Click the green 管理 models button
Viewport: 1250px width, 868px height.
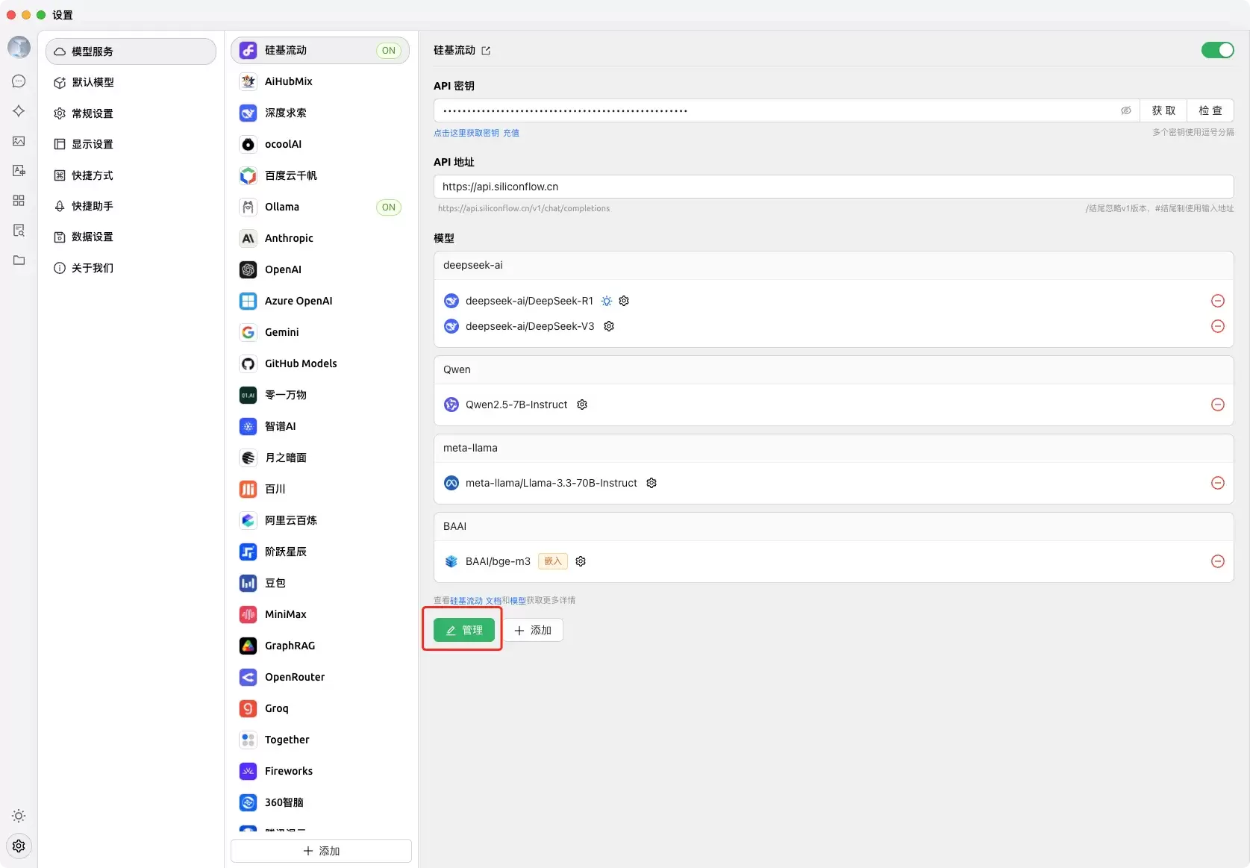463,630
